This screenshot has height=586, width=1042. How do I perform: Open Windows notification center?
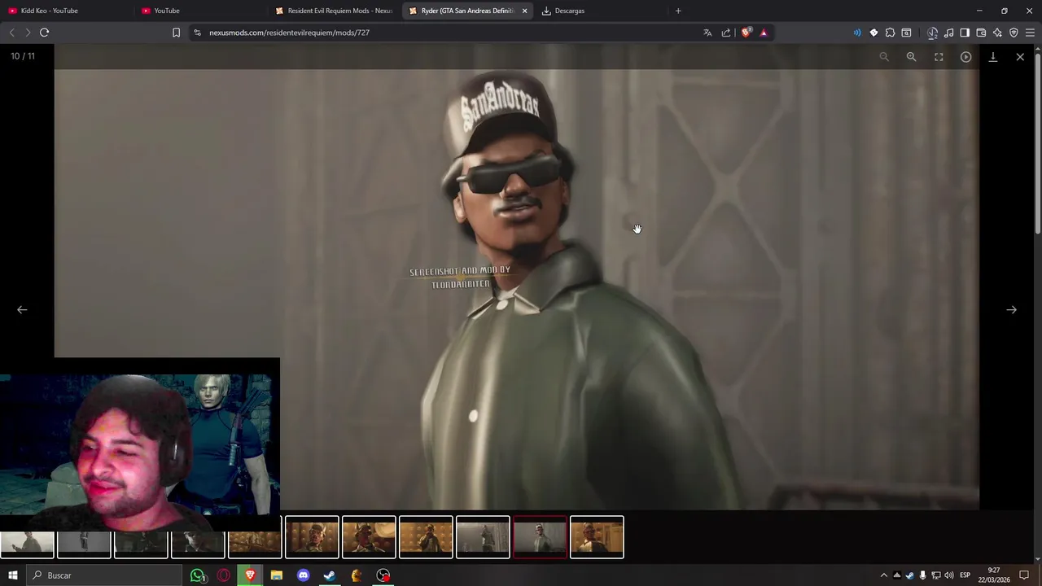pyautogui.click(x=1024, y=575)
